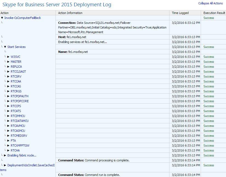Click the Command run is complete message
The height and width of the screenshot is (177, 226).
click(x=89, y=175)
